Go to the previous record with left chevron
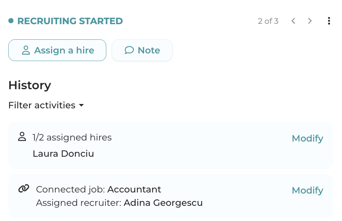342x221 pixels. click(294, 21)
